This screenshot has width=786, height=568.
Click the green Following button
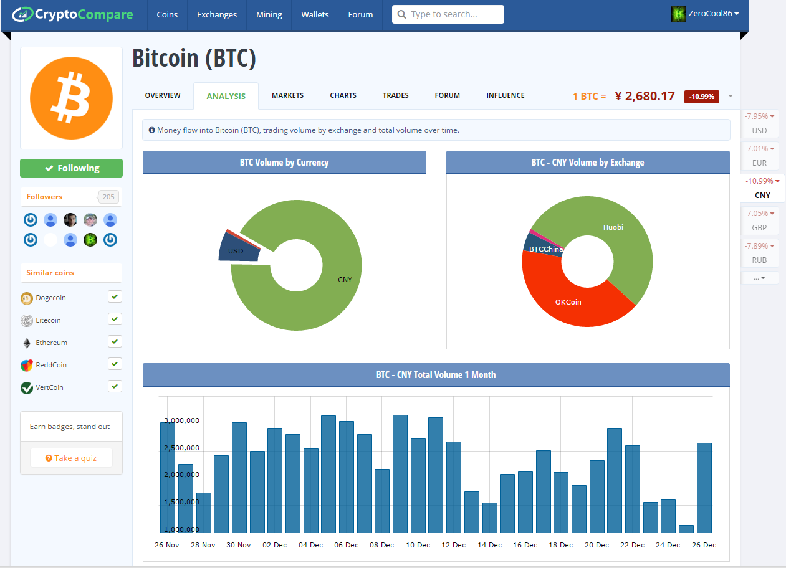[71, 168]
